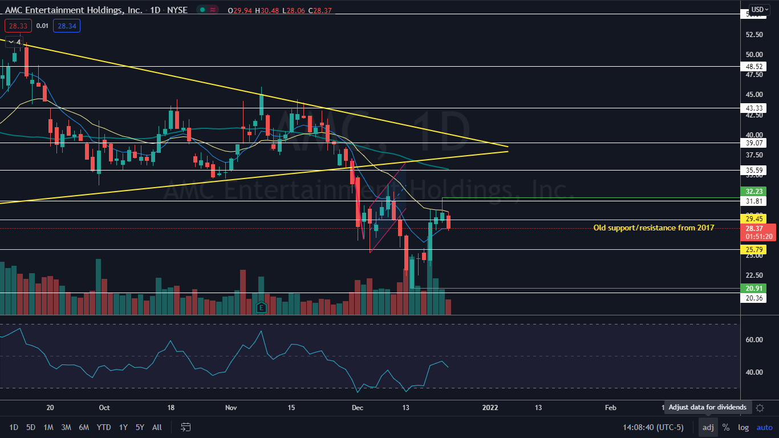
Task: Click the 20.91 green price label
Action: click(754, 288)
